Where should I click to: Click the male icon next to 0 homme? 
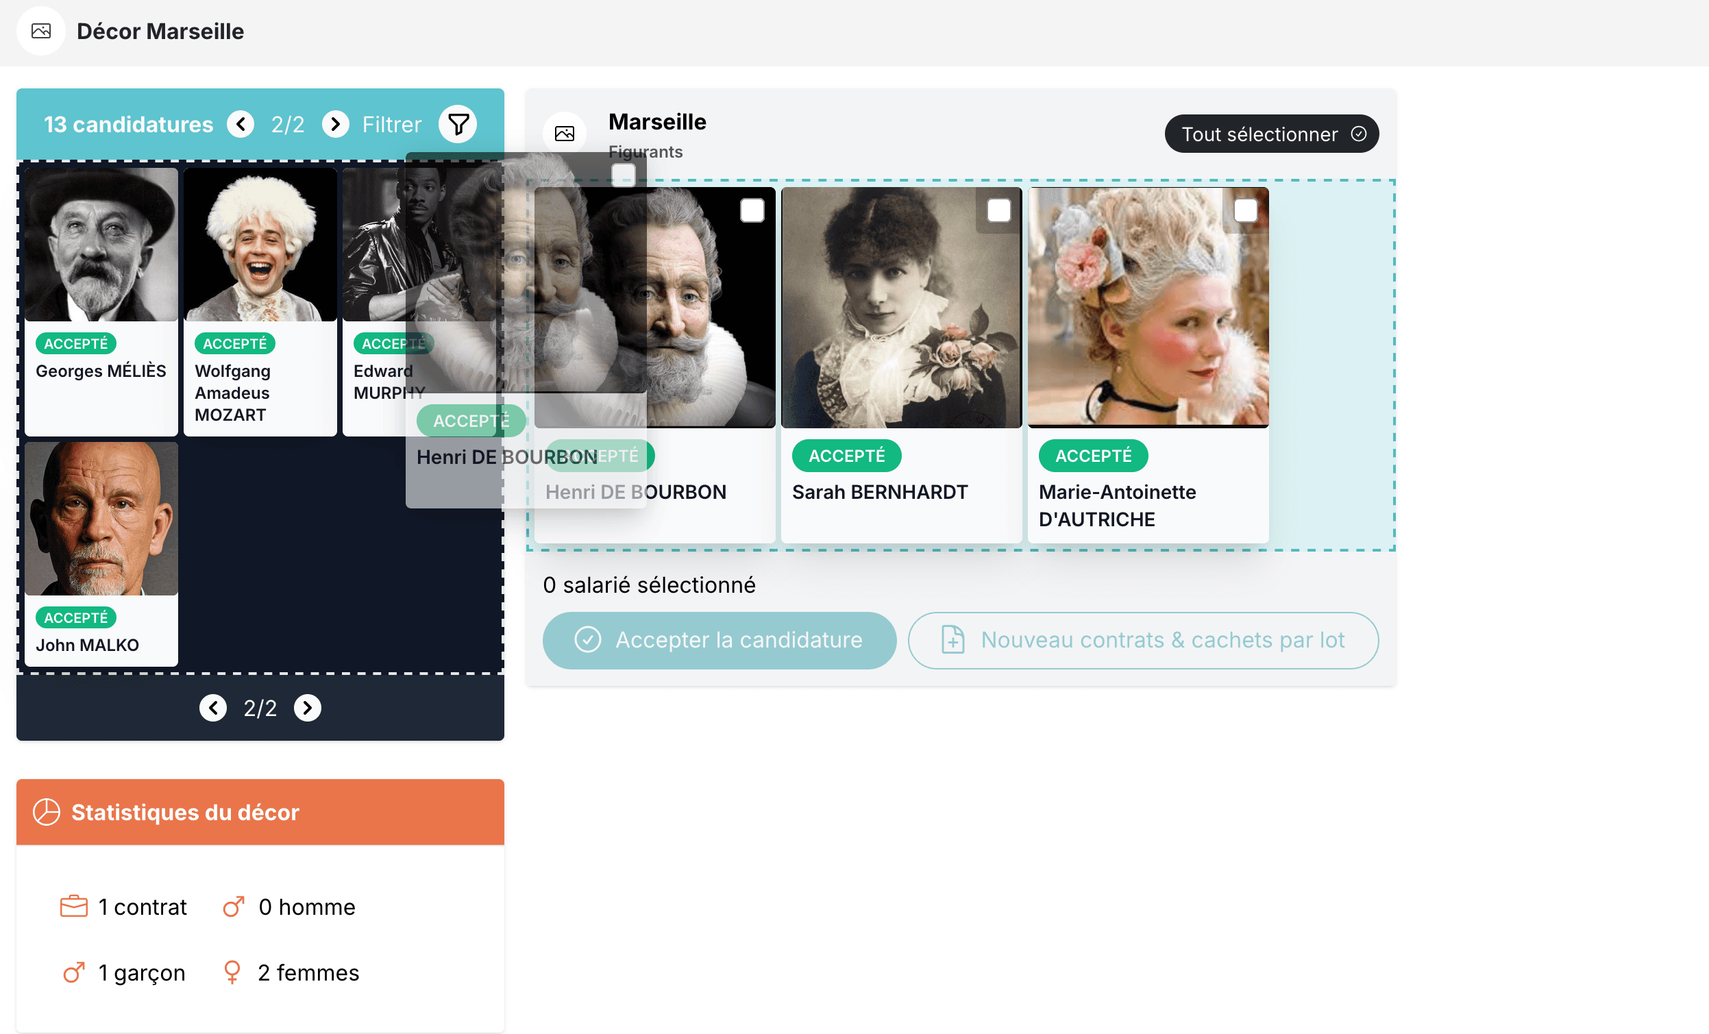click(234, 907)
